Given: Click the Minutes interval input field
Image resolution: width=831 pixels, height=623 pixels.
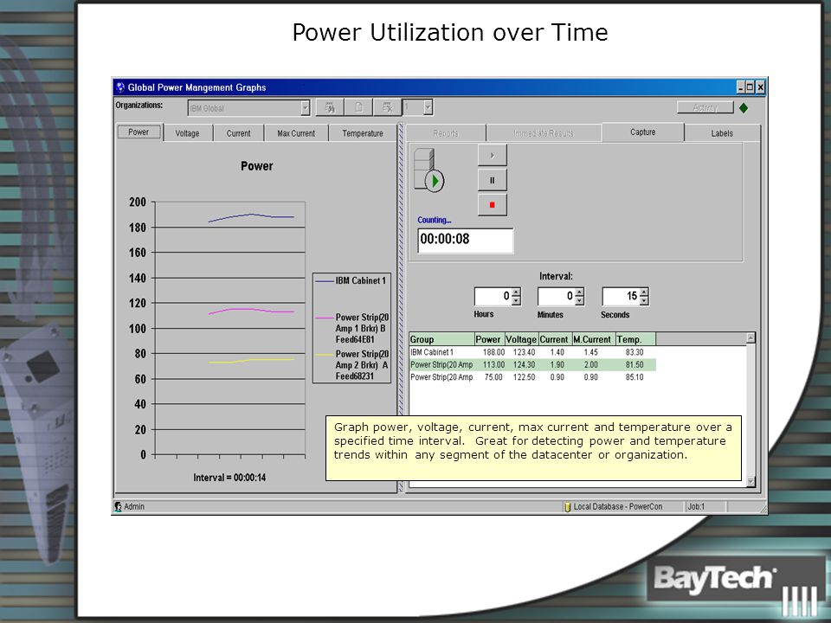Looking at the screenshot, I should coord(557,296).
